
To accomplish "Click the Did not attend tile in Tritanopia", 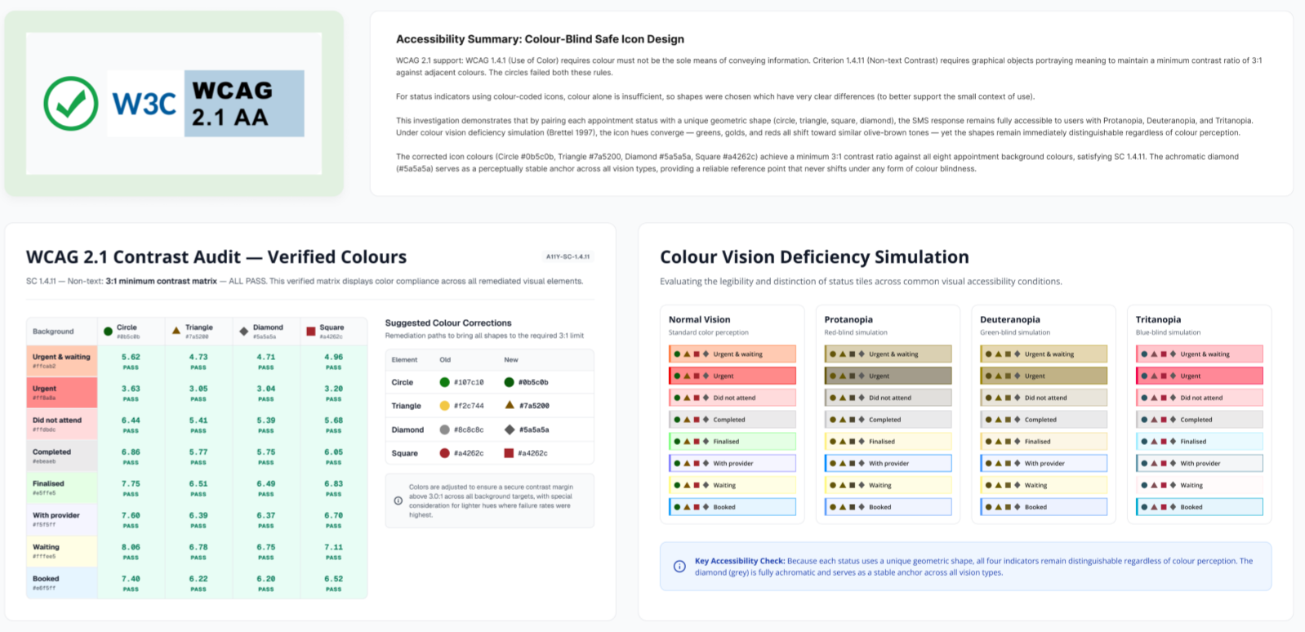I will coord(1200,398).
